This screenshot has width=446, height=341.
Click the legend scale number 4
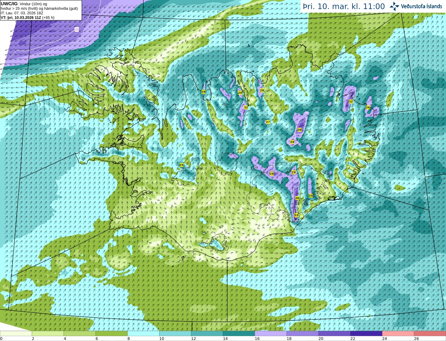(x=65, y=339)
